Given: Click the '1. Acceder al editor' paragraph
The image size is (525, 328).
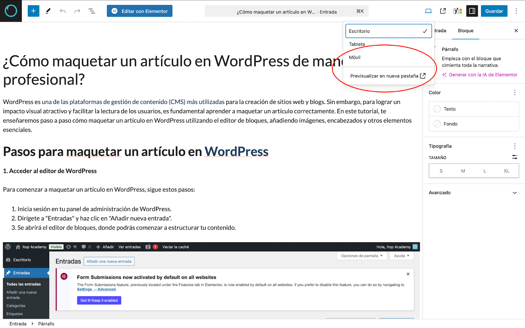Looking at the screenshot, I should pyautogui.click(x=50, y=171).
